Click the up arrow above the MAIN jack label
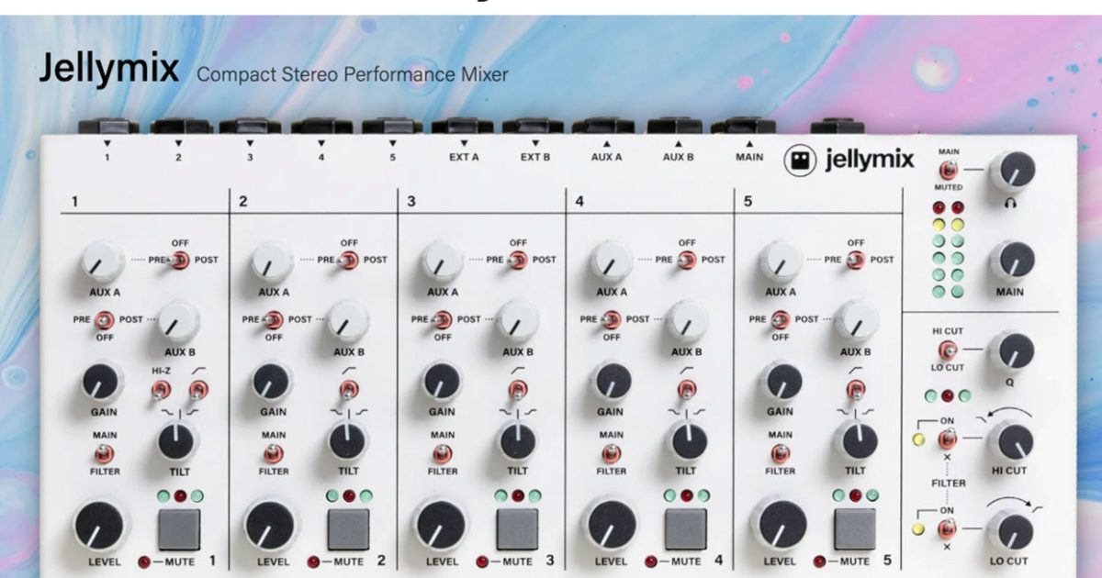 pyautogui.click(x=749, y=144)
